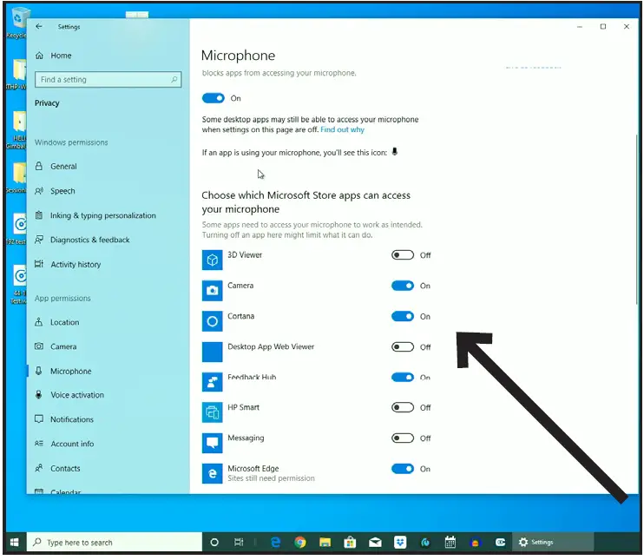Click the search magnifier in Find a setting

[x=174, y=79]
